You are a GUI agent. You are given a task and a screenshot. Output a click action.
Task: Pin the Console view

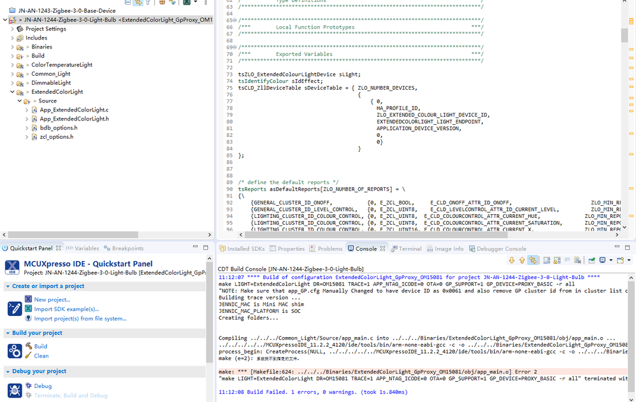coord(592,259)
